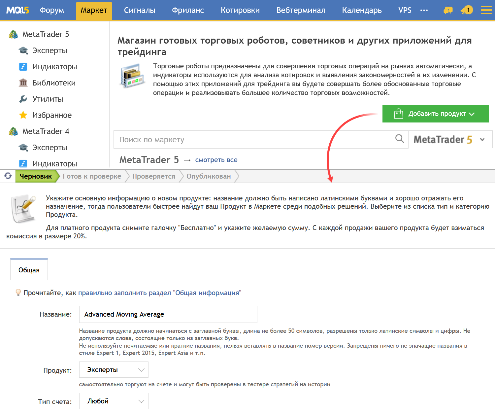
Task: Click the Название: field label
Action: point(56,314)
